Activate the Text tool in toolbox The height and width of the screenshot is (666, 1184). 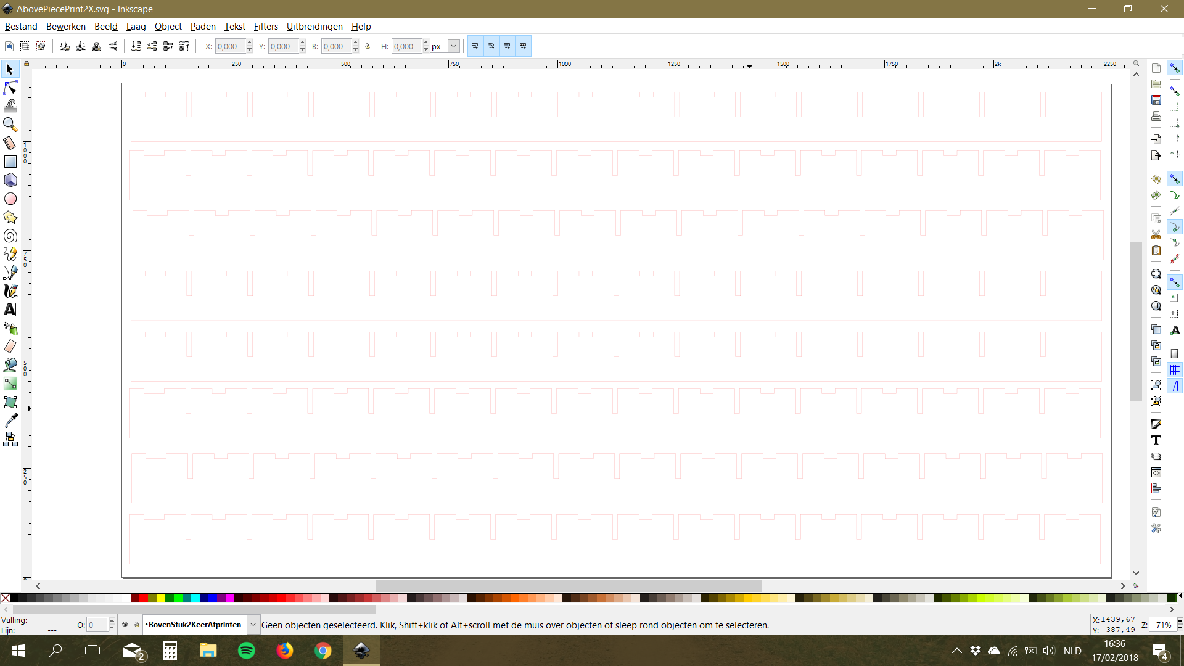tap(10, 310)
